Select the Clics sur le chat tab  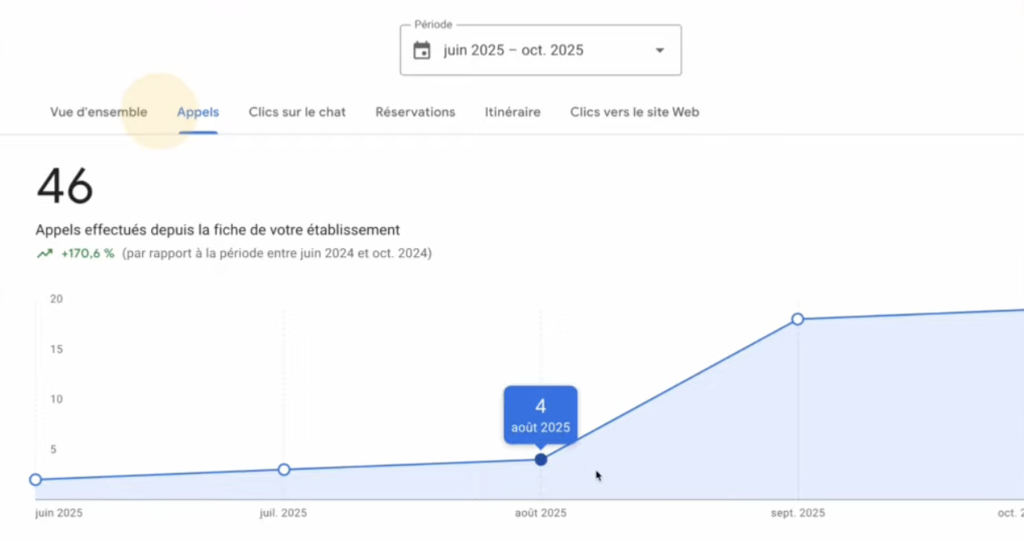click(297, 112)
